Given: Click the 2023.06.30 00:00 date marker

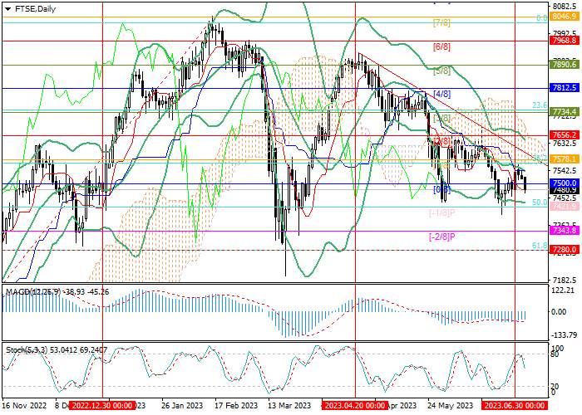Looking at the screenshot, I should pos(515,405).
